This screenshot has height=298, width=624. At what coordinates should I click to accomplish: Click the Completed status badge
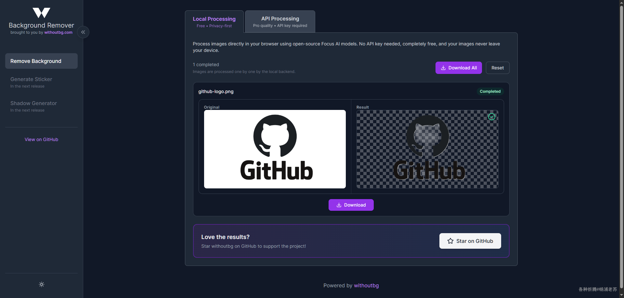coord(490,91)
